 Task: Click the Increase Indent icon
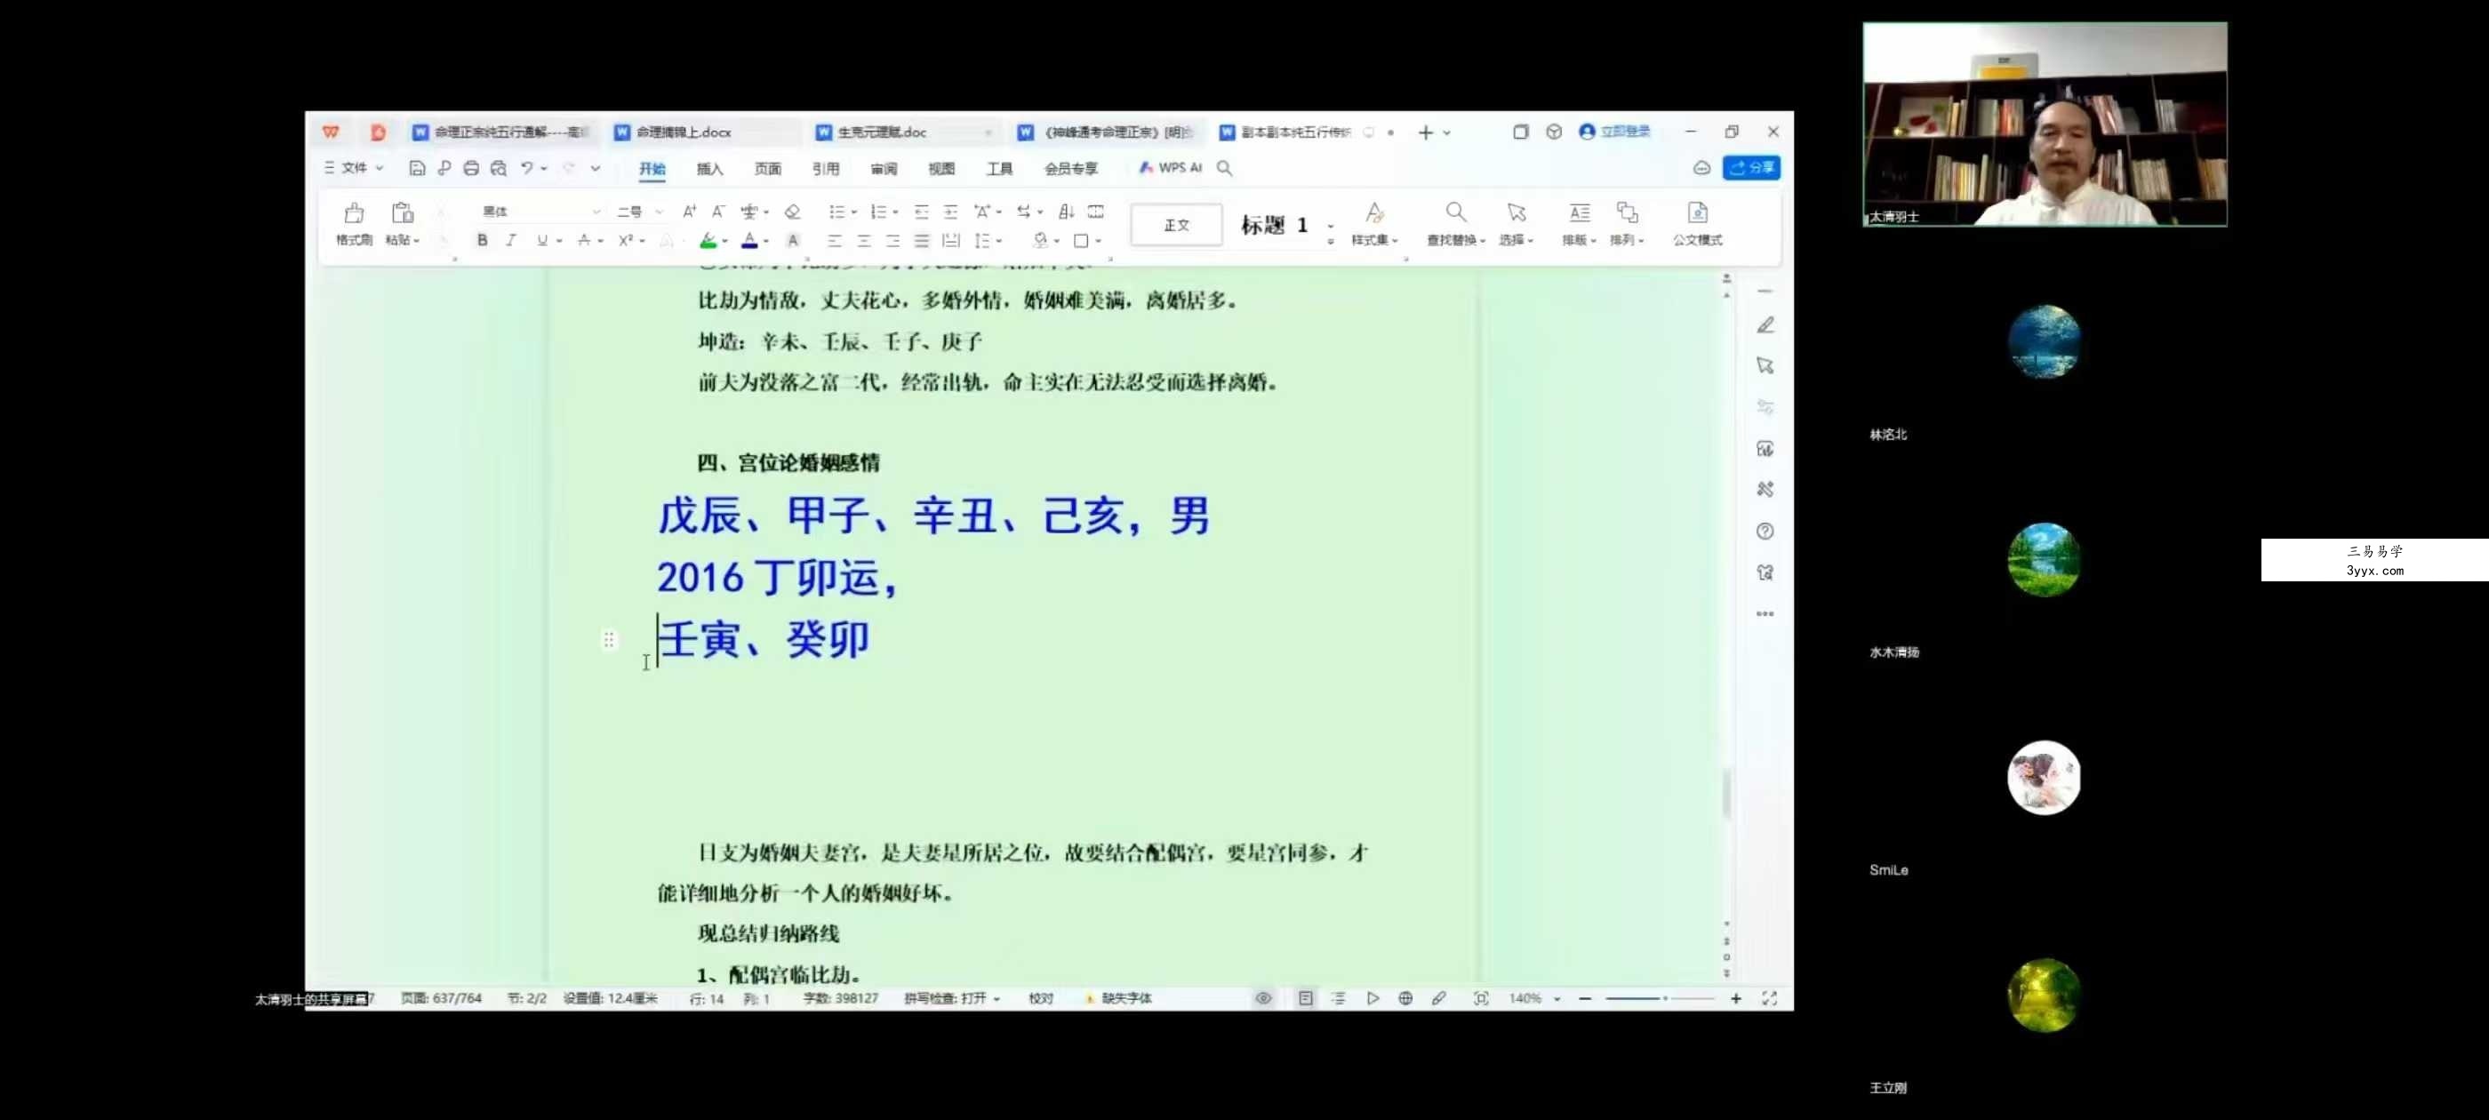click(x=951, y=212)
